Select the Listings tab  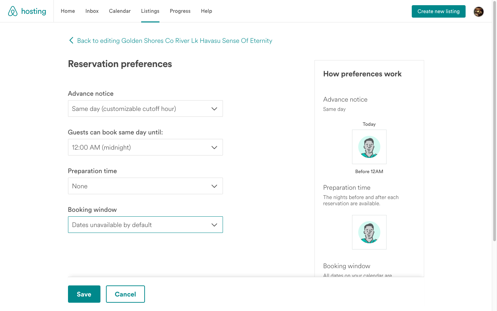150,11
